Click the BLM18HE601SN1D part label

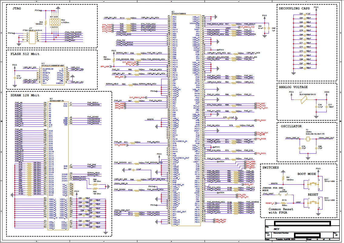pos(308,94)
